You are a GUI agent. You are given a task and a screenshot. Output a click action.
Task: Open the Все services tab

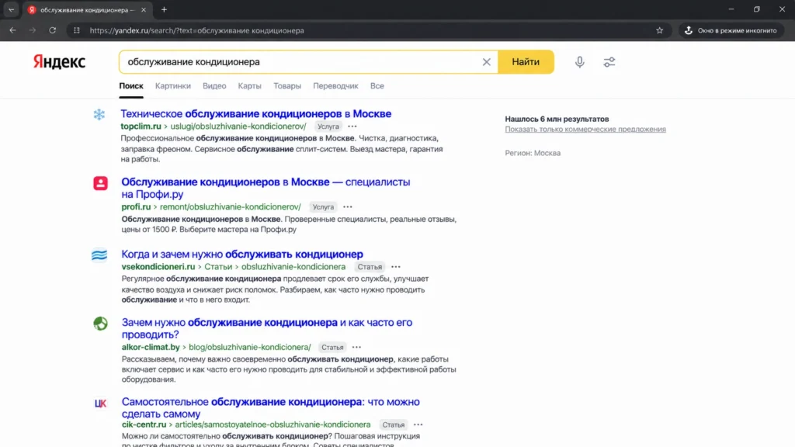[377, 85]
